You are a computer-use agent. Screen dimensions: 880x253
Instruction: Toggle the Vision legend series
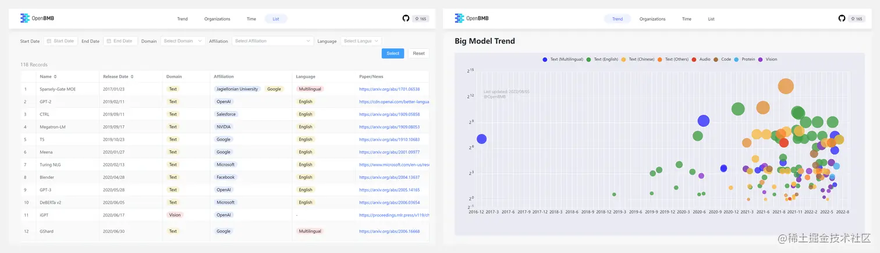tap(767, 59)
